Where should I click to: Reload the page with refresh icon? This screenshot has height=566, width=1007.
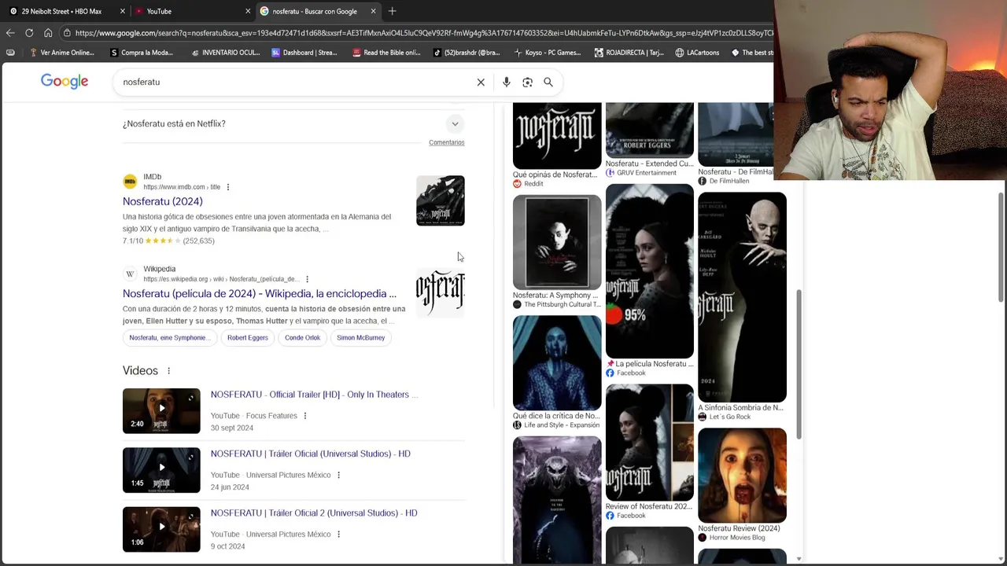[29, 33]
